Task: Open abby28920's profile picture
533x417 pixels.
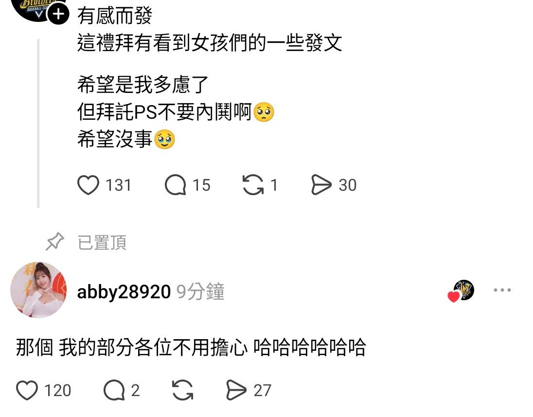Action: coord(38,290)
